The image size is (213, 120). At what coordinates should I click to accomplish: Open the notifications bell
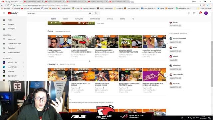pos(200,13)
